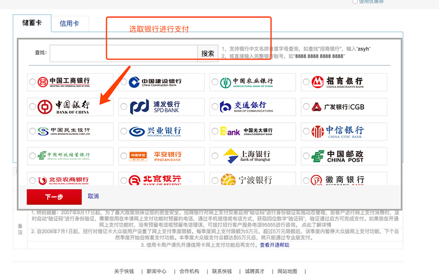Click the ICBC bank logo
The image size is (439, 278).
tap(63, 82)
